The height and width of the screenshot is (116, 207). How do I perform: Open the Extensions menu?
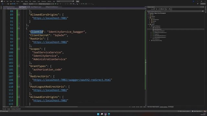pyautogui.click(x=44, y=1)
